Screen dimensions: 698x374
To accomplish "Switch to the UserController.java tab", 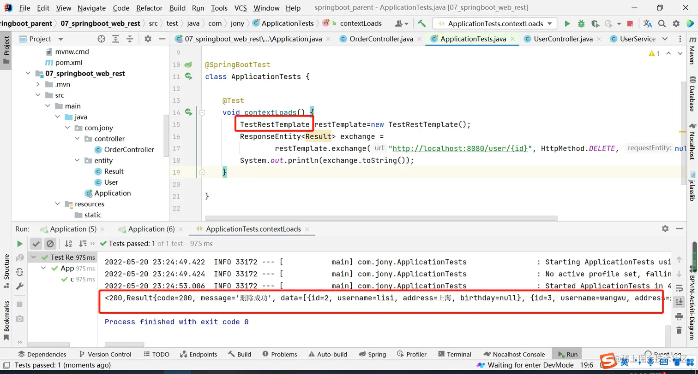I will tap(563, 39).
